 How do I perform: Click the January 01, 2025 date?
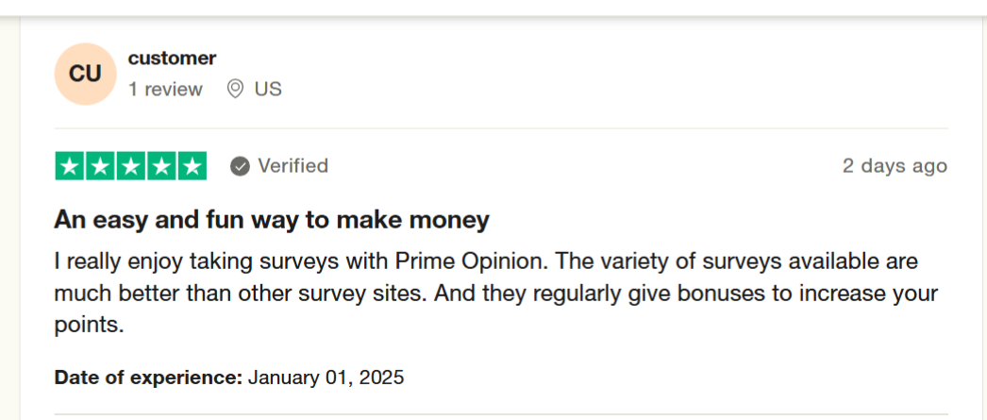pyautogui.click(x=326, y=378)
